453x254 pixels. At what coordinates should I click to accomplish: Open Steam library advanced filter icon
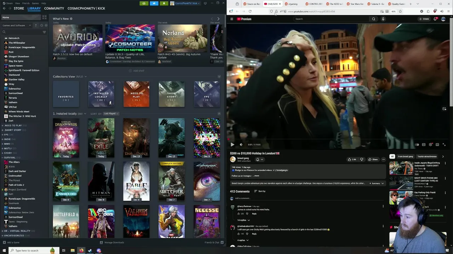click(44, 32)
